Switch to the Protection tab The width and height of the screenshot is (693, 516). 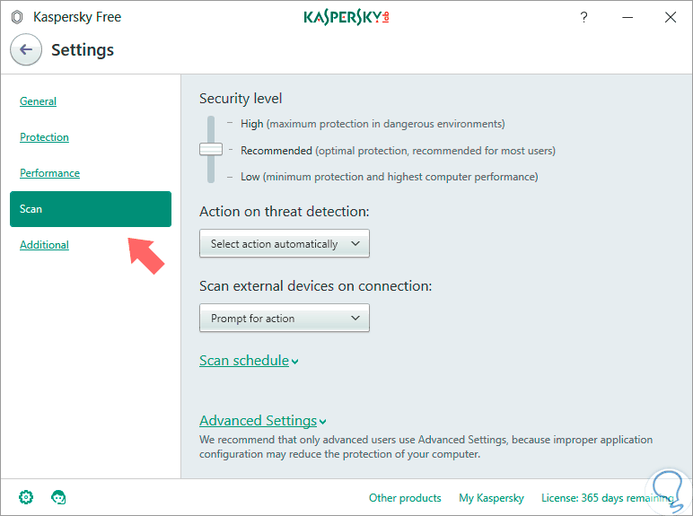click(x=45, y=137)
